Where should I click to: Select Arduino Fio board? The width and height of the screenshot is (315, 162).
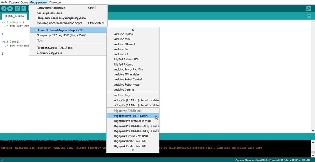133,49
